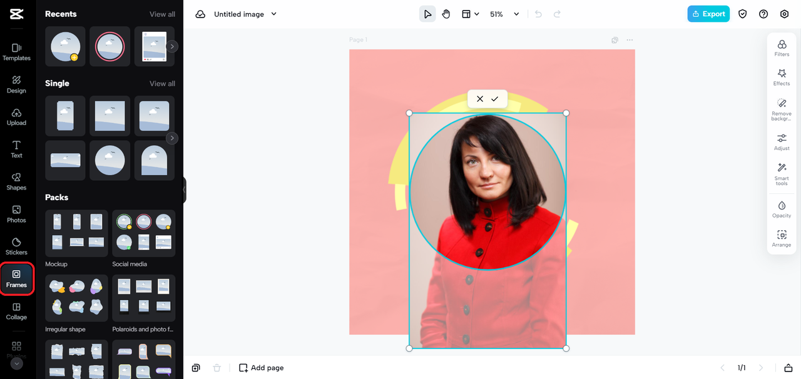The image size is (801, 379).
Task: Click the cloud save status icon
Action: [x=200, y=14]
